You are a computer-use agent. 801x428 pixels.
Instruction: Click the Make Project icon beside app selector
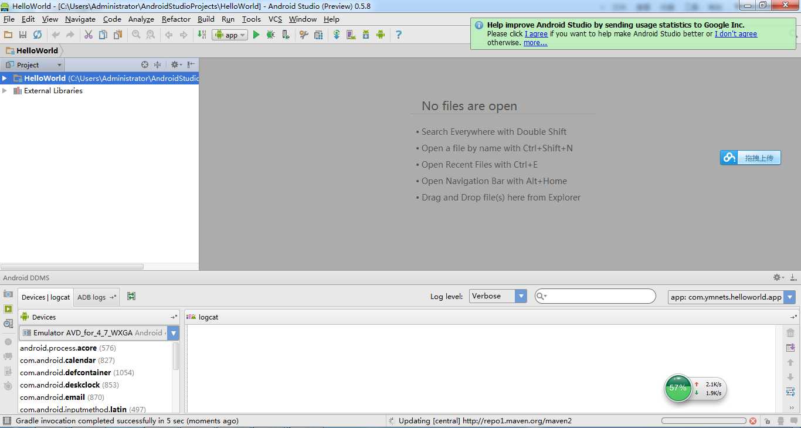pos(202,35)
